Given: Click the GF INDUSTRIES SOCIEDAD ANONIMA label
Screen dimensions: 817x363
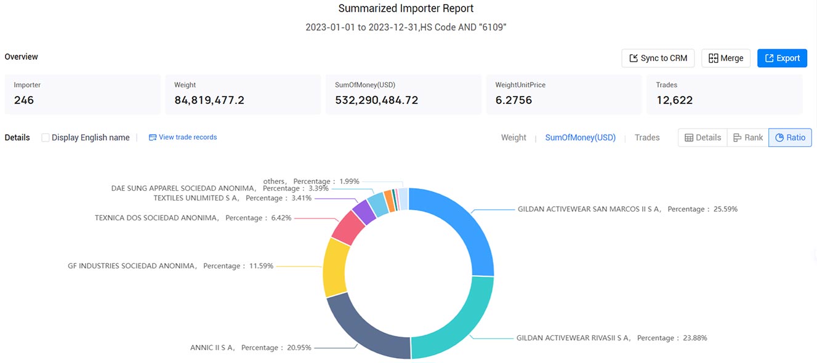Looking at the screenshot, I should point(171,266).
